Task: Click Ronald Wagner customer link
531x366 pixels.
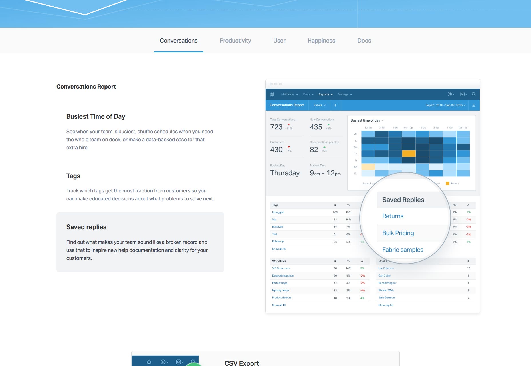Action: [387, 283]
